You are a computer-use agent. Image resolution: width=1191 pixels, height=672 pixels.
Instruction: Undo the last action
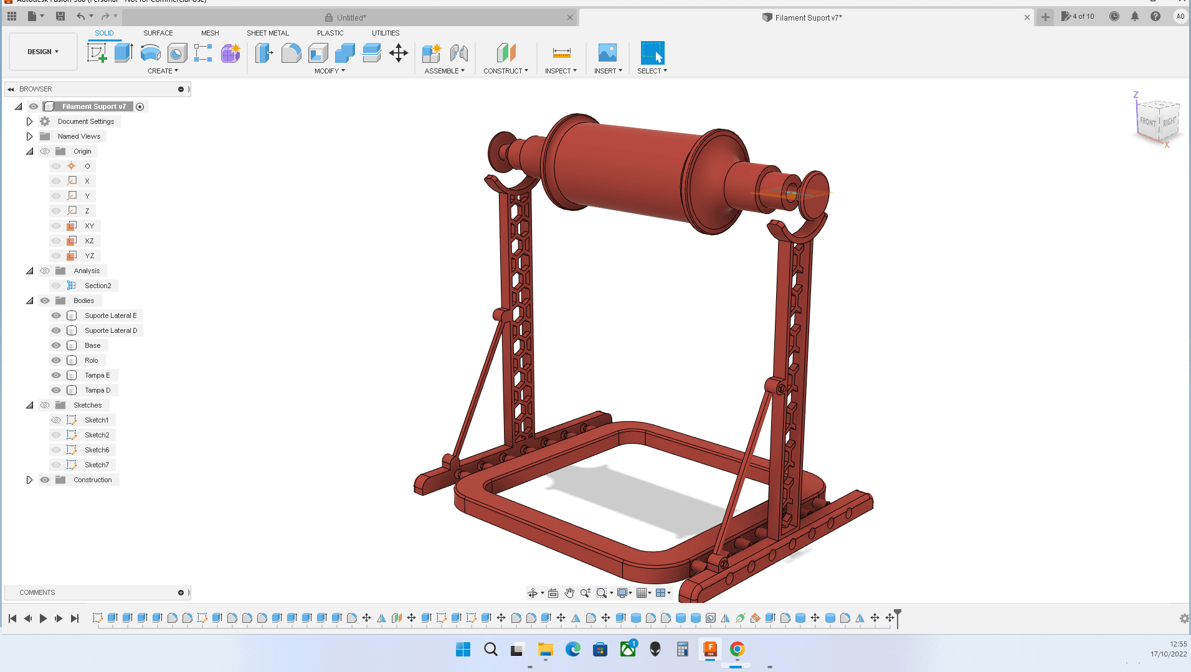pyautogui.click(x=80, y=17)
